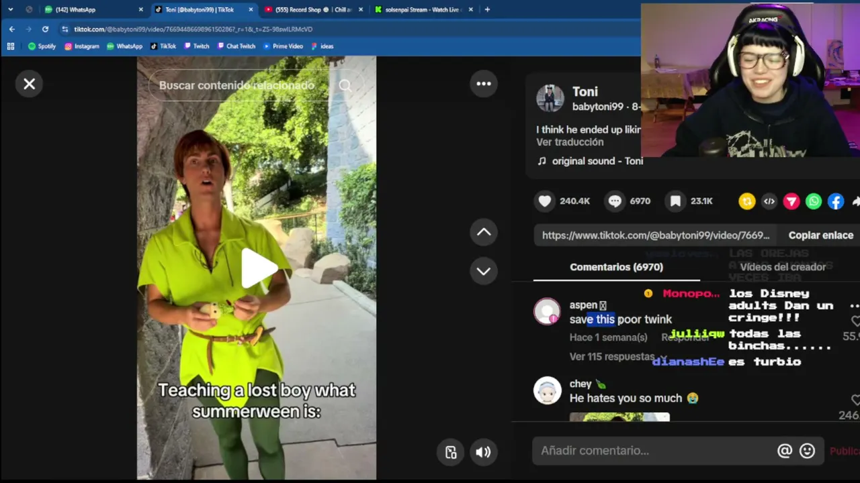This screenshot has height=483, width=860.
Task: Switch to the WhatsApp browser tab
Action: coord(93,9)
